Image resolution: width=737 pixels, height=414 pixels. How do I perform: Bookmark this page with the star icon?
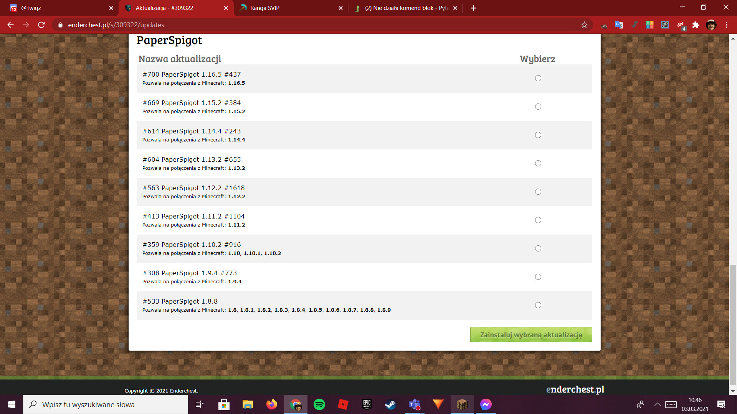point(584,25)
